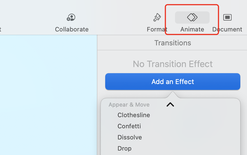Screen dimensions: 247x155
Task: Open Format via the paintbrush icon
Action: pos(157,17)
